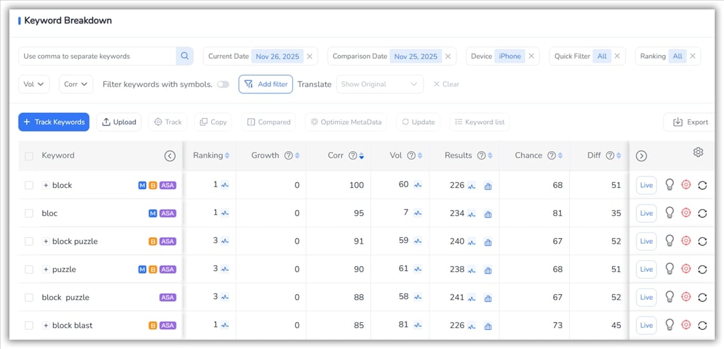Open table settings gear icon
Image resolution: width=724 pixels, height=349 pixels.
pyautogui.click(x=698, y=152)
